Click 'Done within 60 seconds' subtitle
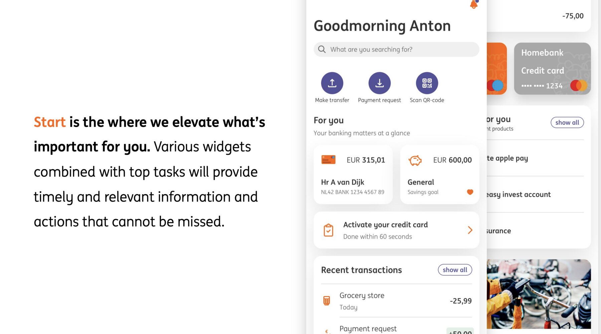 pyautogui.click(x=377, y=237)
